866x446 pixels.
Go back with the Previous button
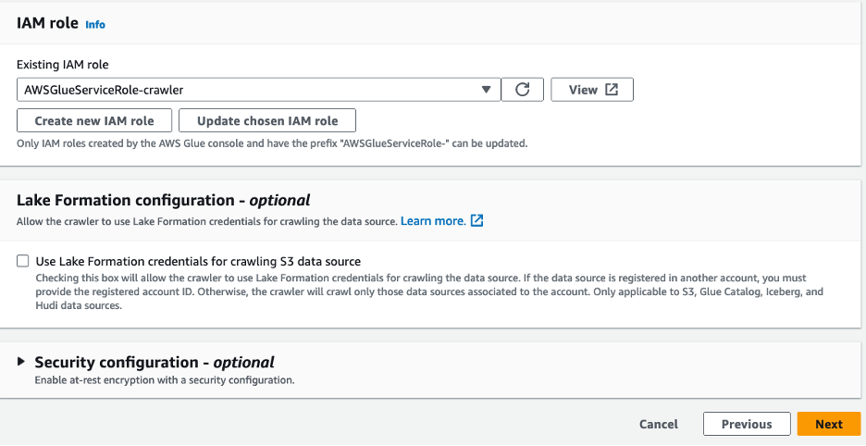click(x=747, y=424)
